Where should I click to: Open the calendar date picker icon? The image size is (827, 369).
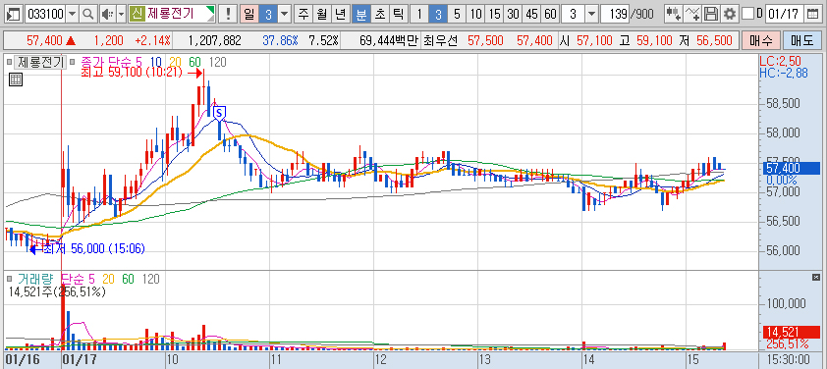pos(813,15)
